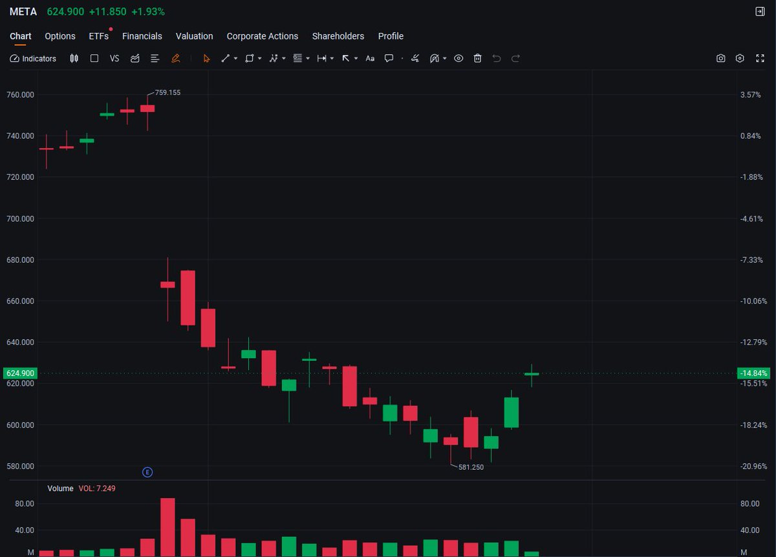The width and height of the screenshot is (776, 557).
Task: Open the stock comparison VS tool
Action: [114, 58]
